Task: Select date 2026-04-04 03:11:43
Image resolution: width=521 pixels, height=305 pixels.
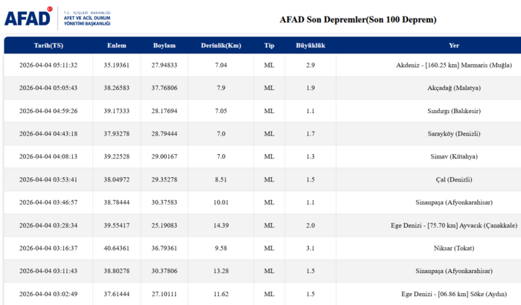Action: [48, 271]
